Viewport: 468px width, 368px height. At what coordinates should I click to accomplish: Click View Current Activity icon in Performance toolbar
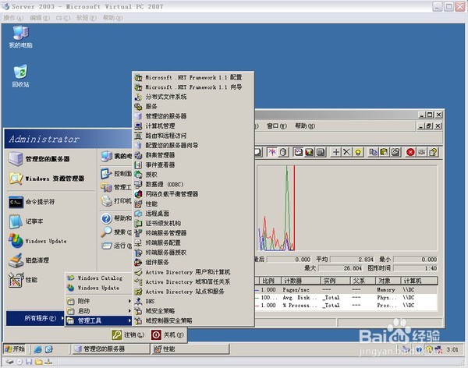[271, 152]
